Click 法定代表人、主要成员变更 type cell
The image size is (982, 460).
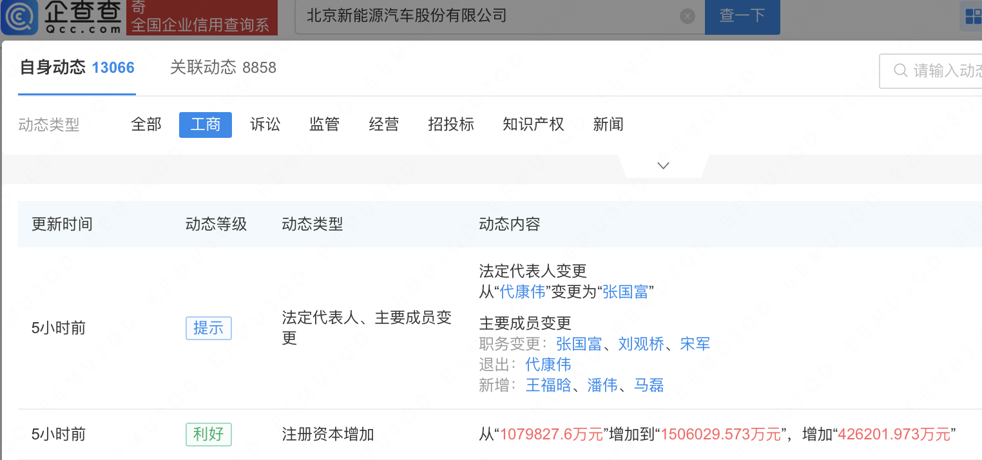pyautogui.click(x=367, y=328)
